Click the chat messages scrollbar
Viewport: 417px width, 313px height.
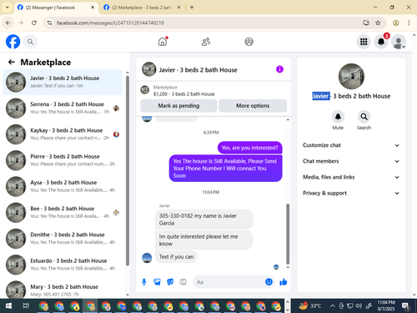point(288,234)
